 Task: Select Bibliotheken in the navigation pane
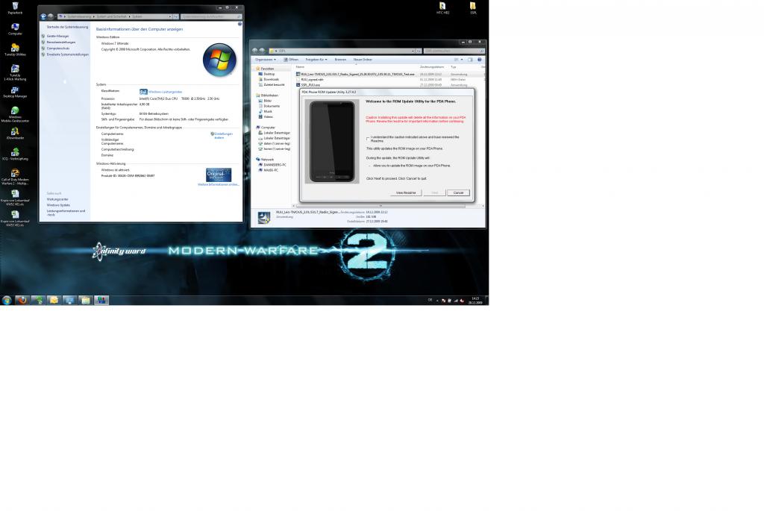point(269,95)
